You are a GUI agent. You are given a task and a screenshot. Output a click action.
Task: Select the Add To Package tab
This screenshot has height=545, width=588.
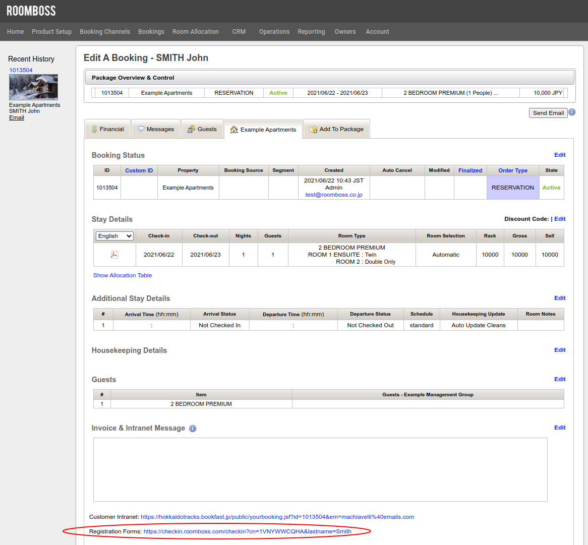[x=336, y=129]
